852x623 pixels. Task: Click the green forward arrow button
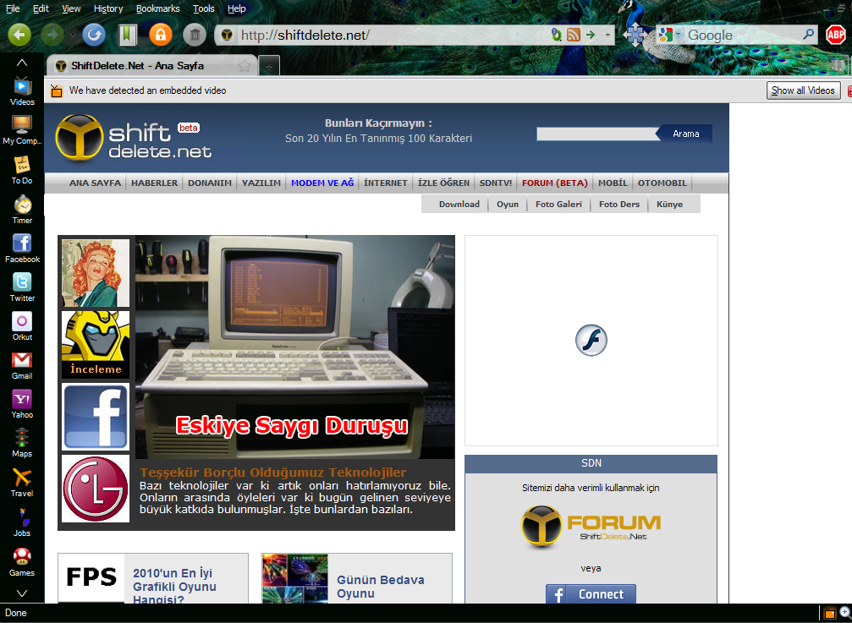tap(52, 36)
